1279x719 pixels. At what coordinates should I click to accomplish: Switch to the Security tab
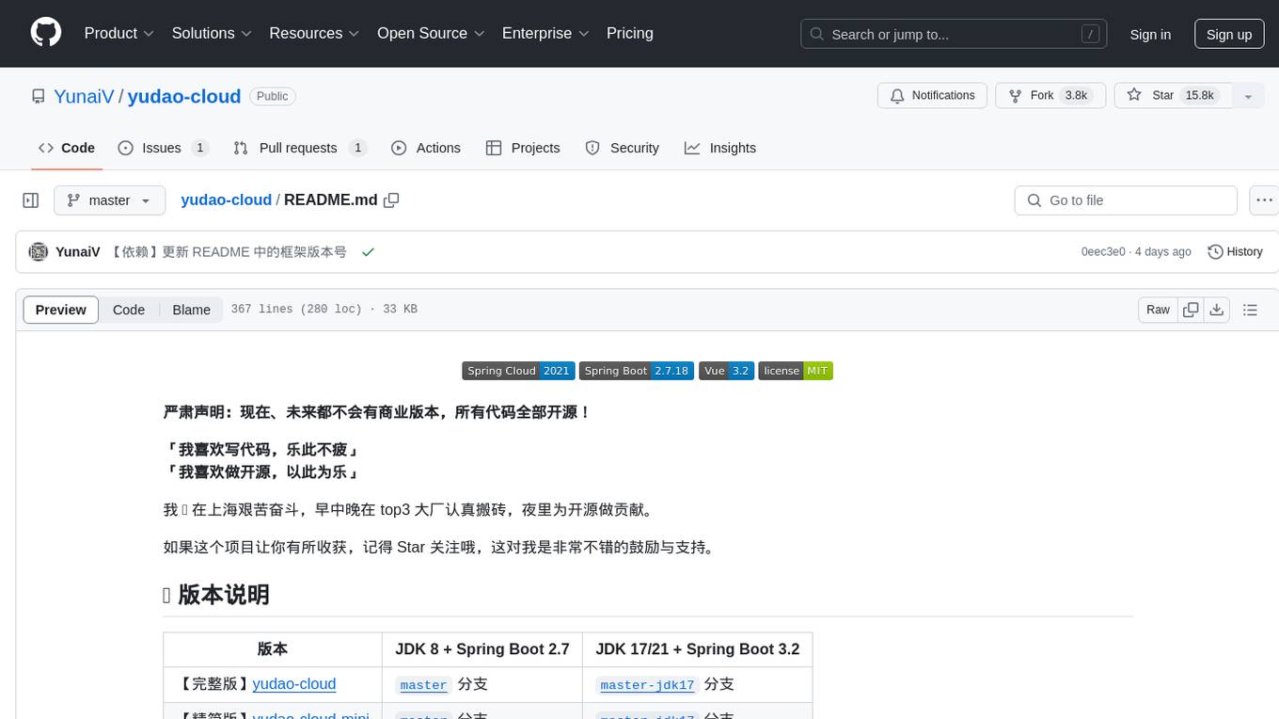623,148
